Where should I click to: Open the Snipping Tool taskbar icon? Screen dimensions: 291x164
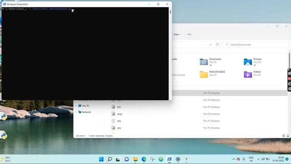152,159
